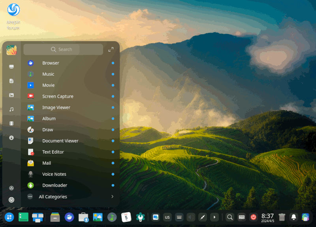Empty workspace via the Trash icon in taskbar
This screenshot has height=227, width=316.
coord(282,217)
